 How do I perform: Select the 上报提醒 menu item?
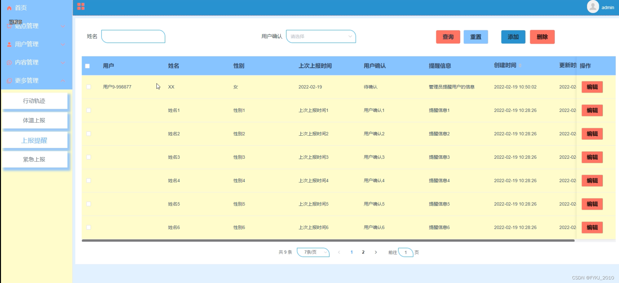35,140
